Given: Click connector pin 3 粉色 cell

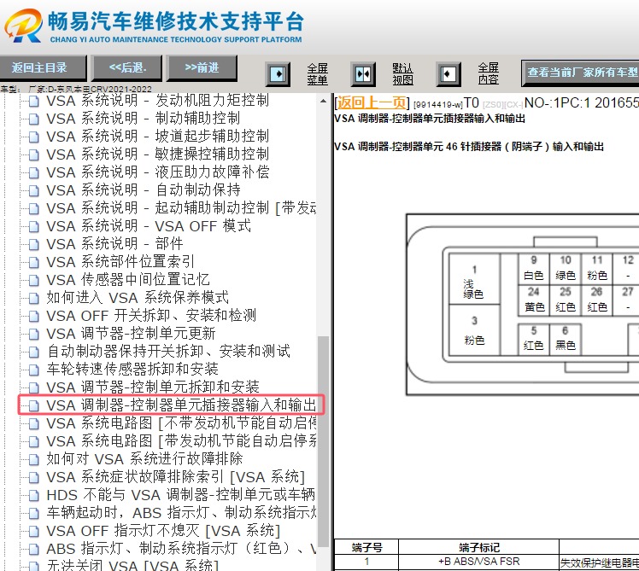Looking at the screenshot, I should click(x=474, y=330).
